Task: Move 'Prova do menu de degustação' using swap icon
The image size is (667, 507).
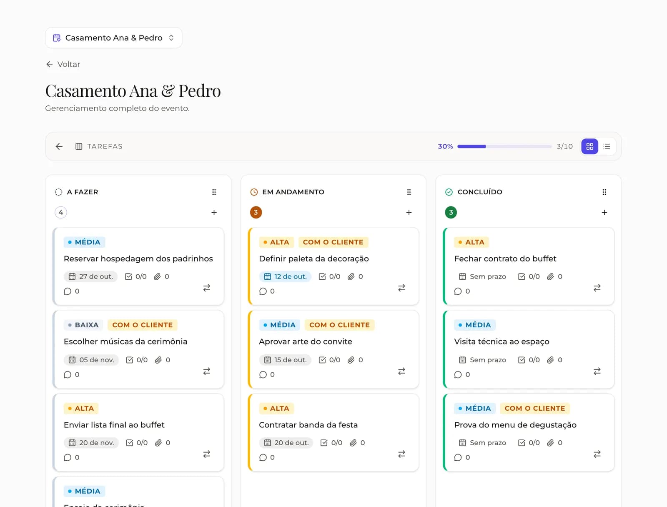Action: (597, 454)
